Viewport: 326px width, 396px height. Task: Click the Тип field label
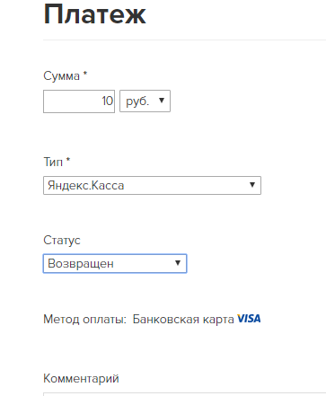[x=53, y=162]
